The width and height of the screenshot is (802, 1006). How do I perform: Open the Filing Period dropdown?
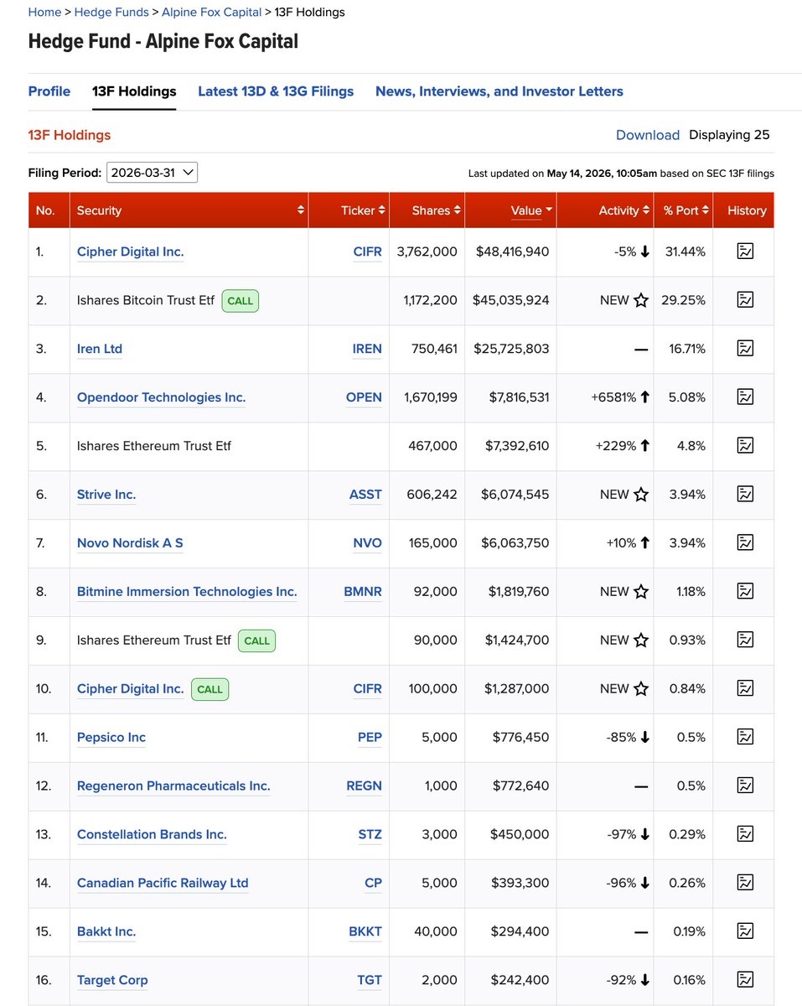click(152, 173)
